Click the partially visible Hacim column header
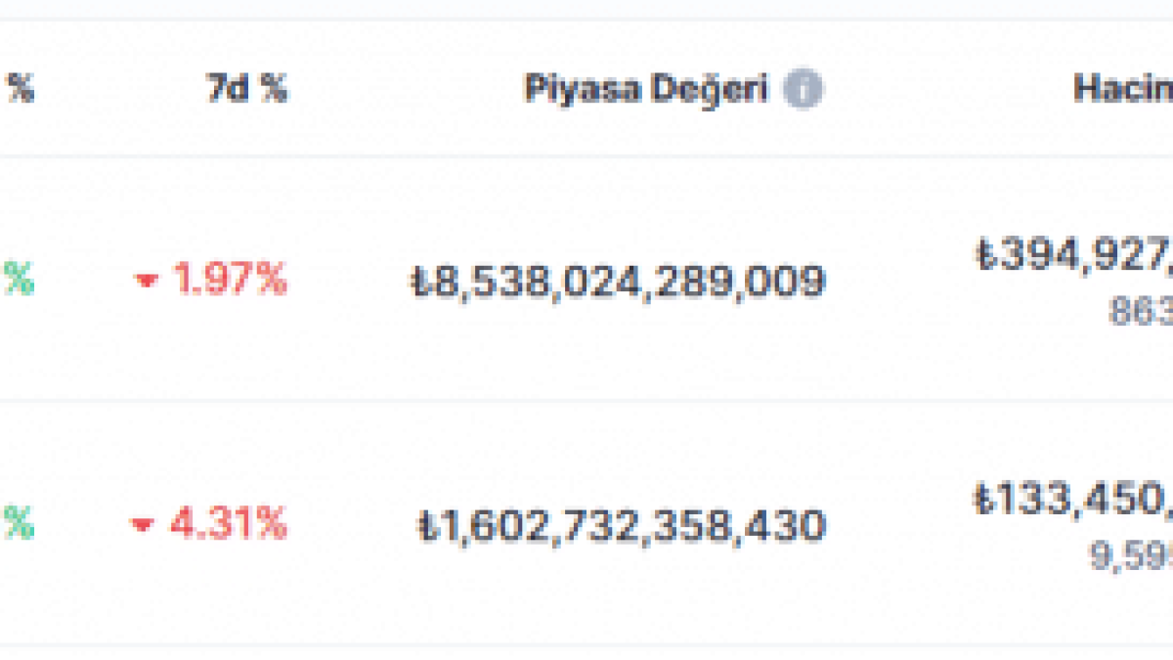 tap(1123, 89)
